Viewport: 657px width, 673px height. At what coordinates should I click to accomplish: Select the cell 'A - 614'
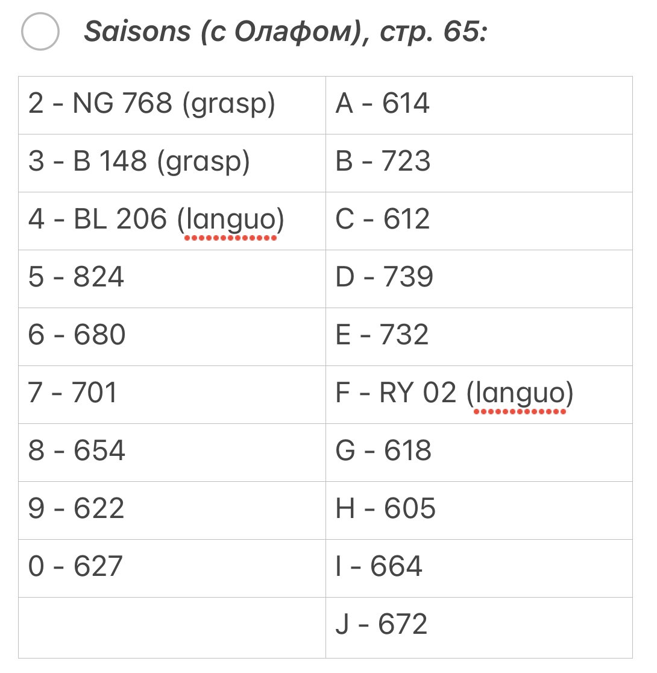(479, 105)
